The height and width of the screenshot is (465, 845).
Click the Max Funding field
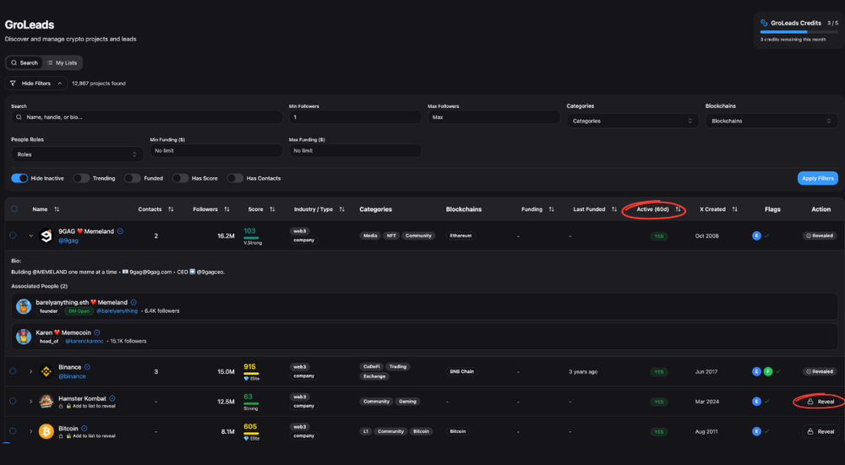(355, 151)
